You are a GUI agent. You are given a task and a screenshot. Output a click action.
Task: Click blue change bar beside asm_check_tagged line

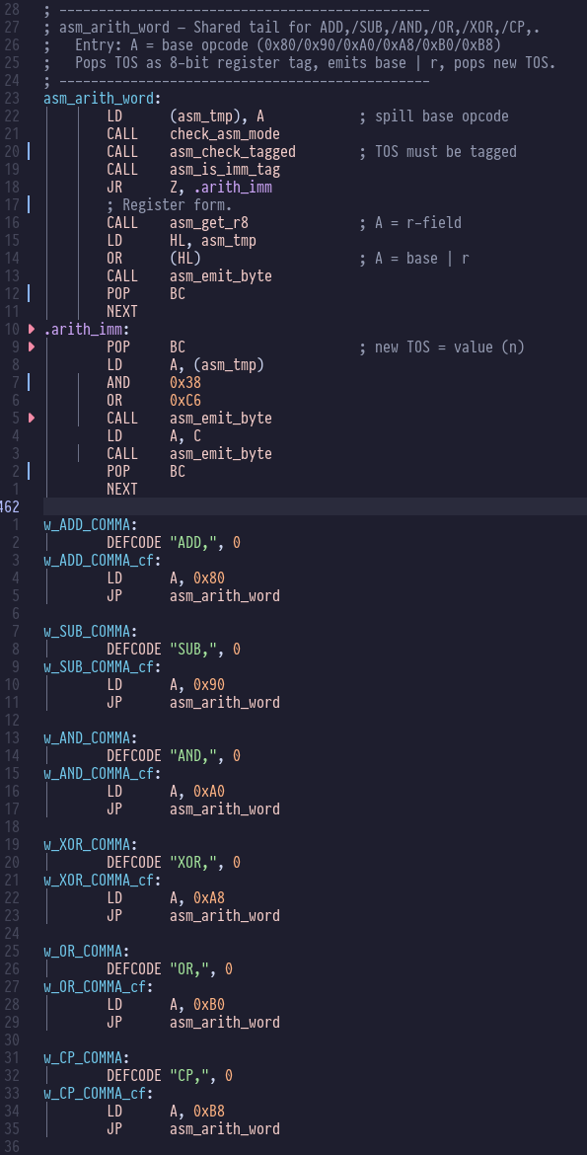tap(28, 152)
